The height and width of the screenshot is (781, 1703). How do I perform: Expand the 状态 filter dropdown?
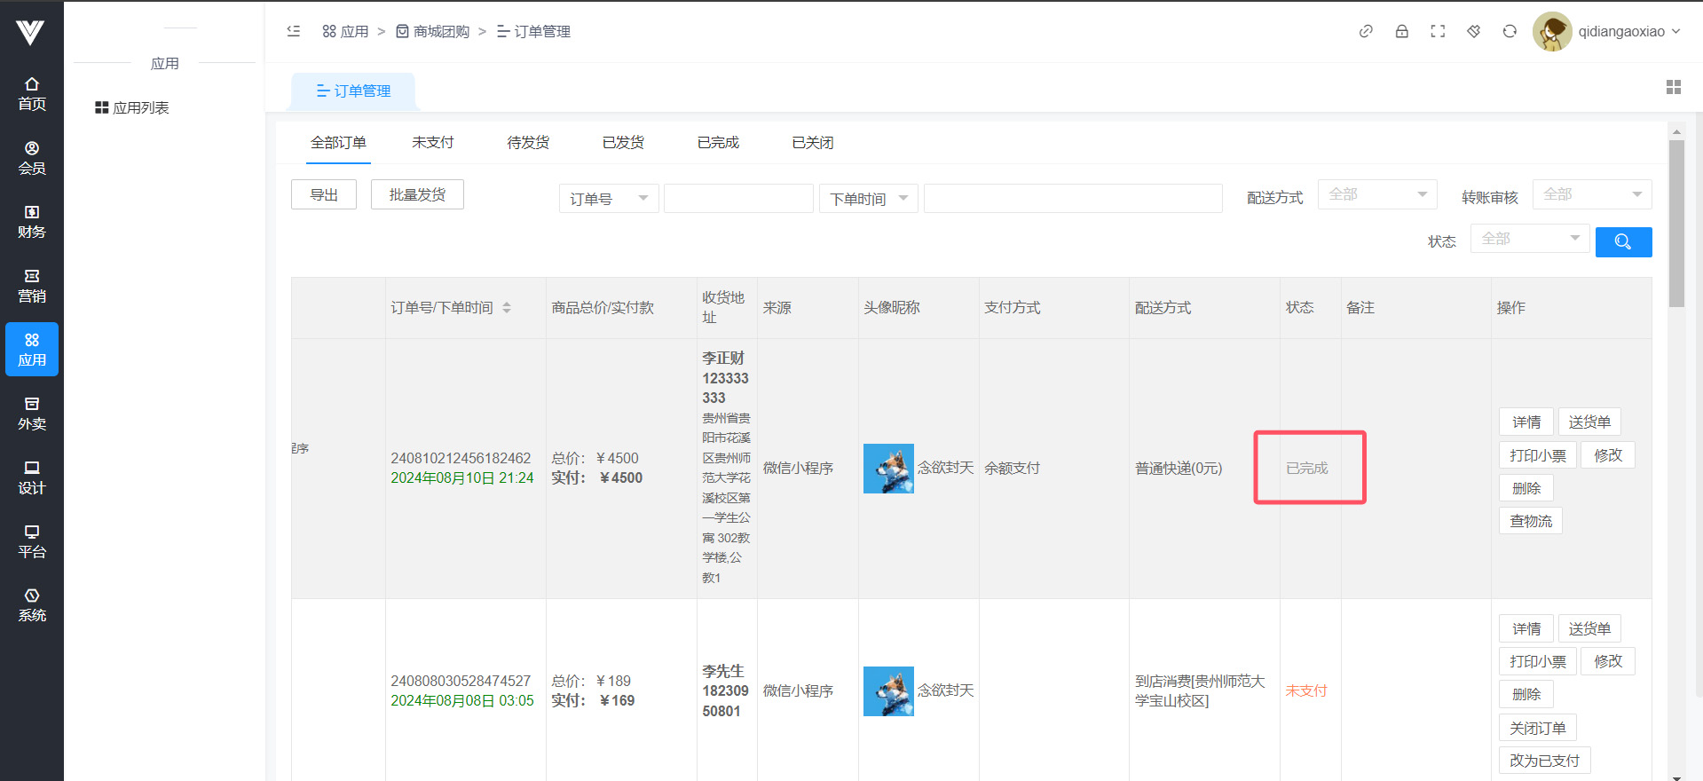(1529, 239)
